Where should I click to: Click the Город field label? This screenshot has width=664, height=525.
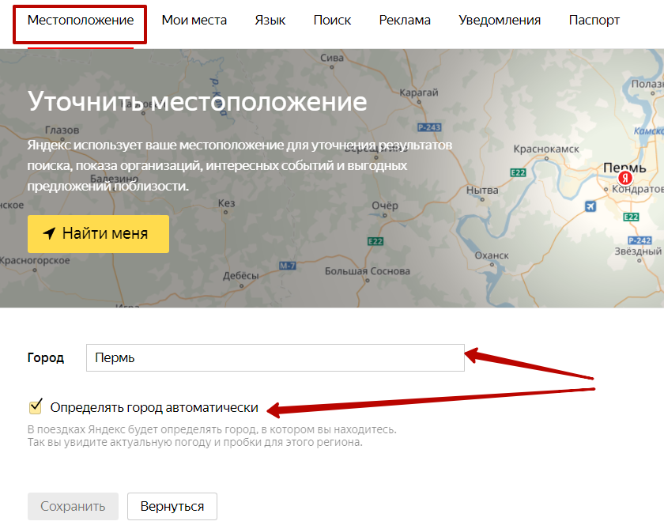(x=46, y=358)
